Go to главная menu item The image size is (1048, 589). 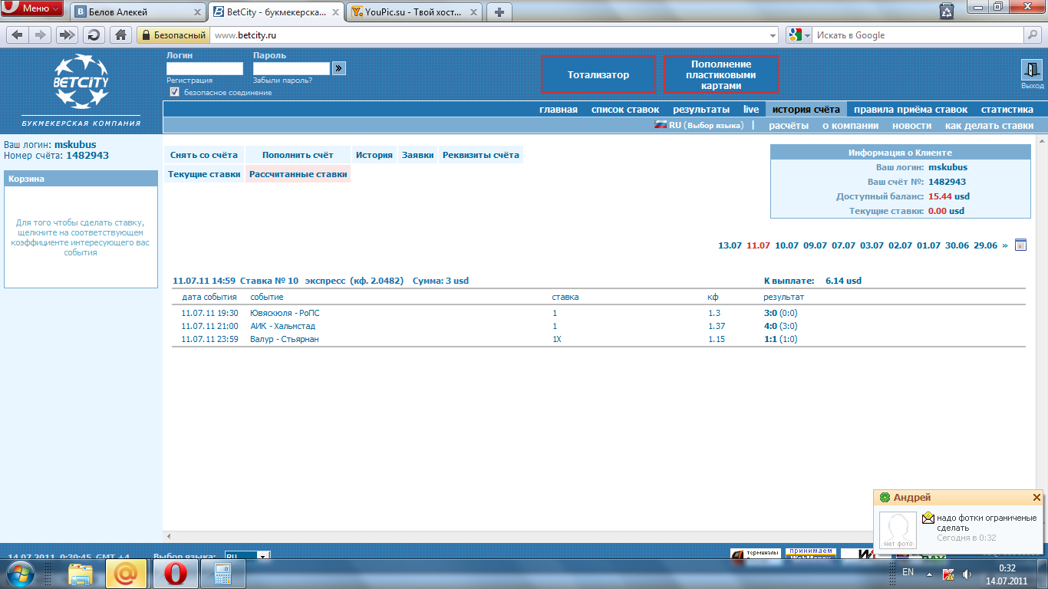[x=559, y=110]
